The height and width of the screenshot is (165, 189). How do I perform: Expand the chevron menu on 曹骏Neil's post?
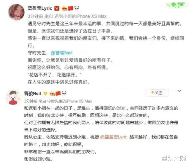(179, 91)
